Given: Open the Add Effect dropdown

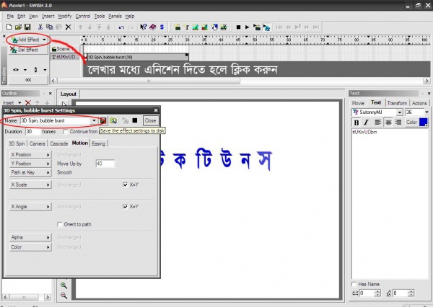Looking at the screenshot, I should pos(44,40).
